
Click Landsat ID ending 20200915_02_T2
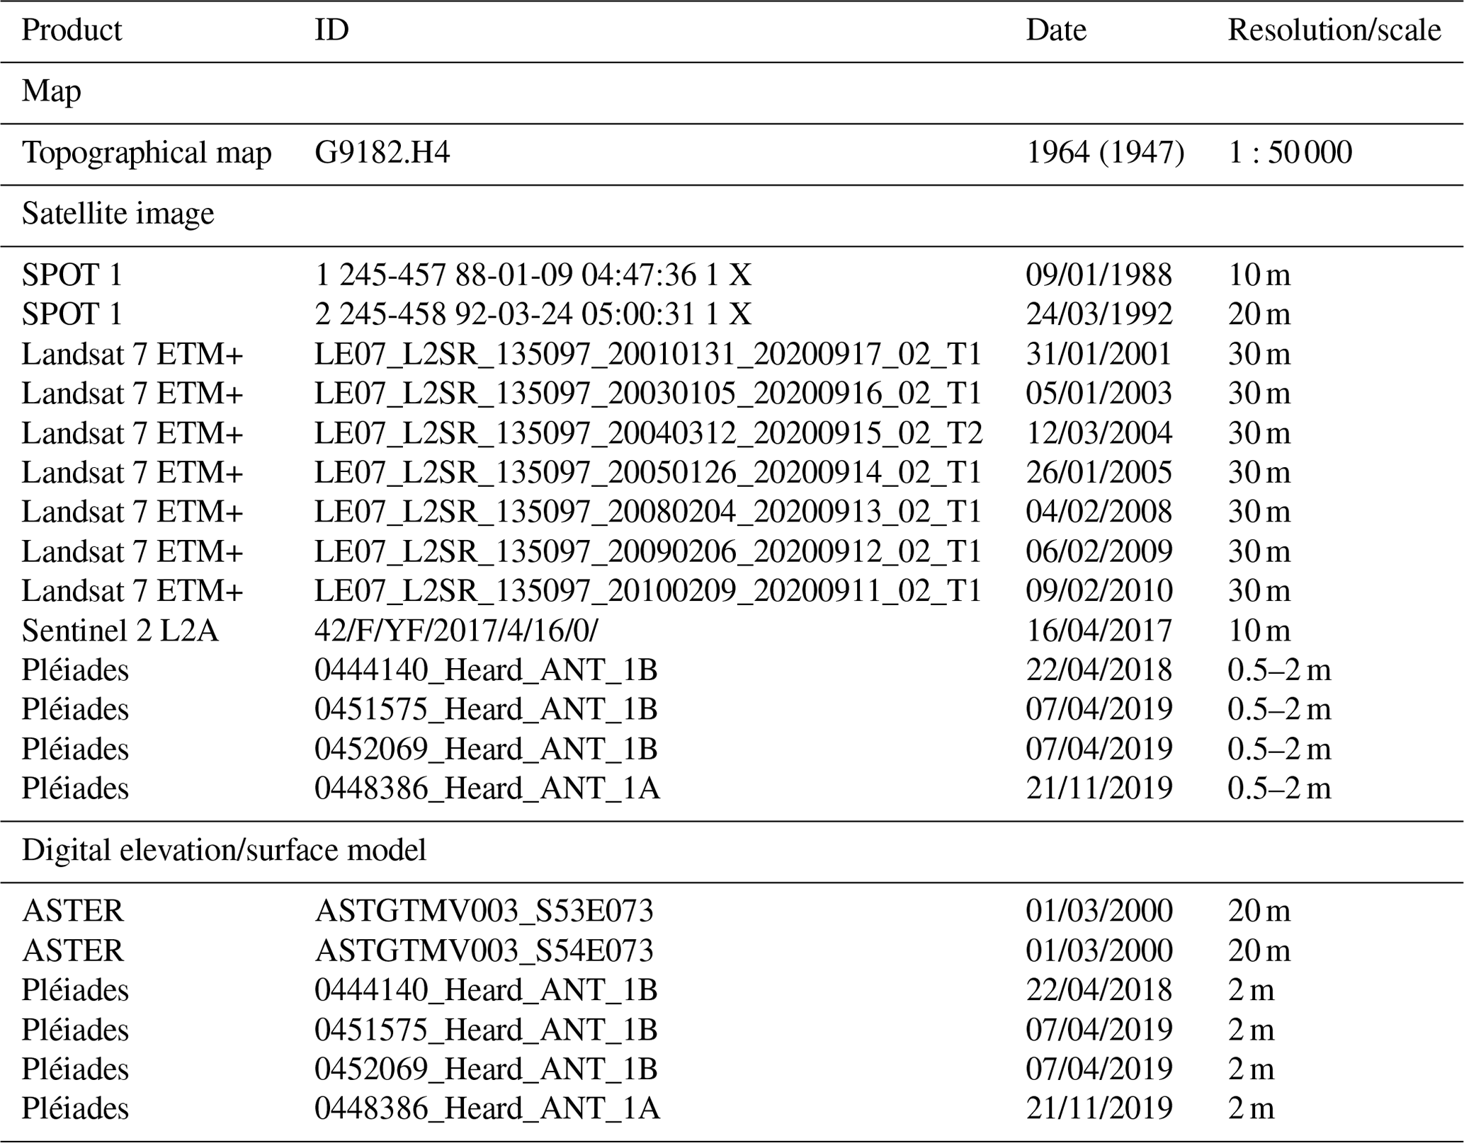pyautogui.click(x=648, y=433)
